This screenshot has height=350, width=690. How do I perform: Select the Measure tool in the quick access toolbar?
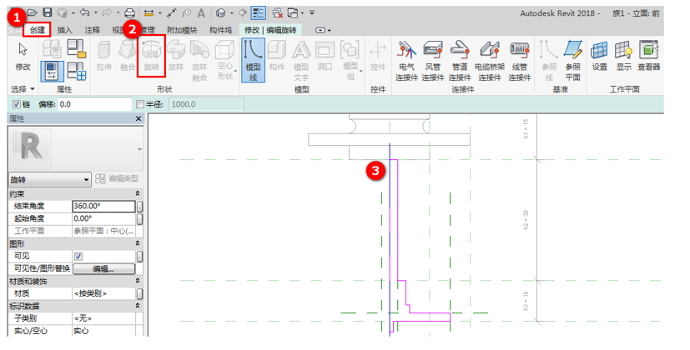click(x=149, y=13)
